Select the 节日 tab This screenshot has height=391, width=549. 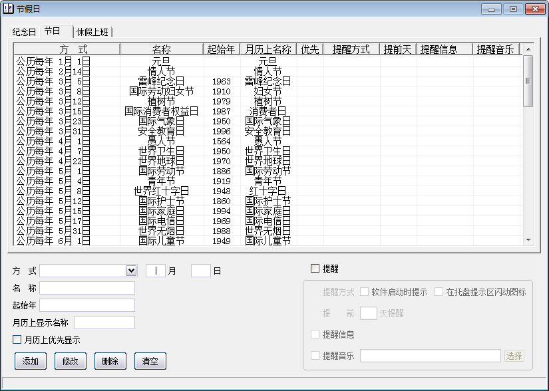coord(54,31)
